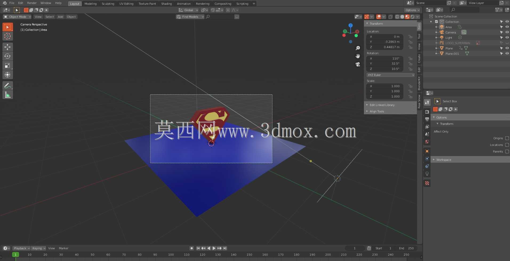Select the Measure ruler tool
Screen dimensions: 510x261
pyautogui.click(x=7, y=95)
